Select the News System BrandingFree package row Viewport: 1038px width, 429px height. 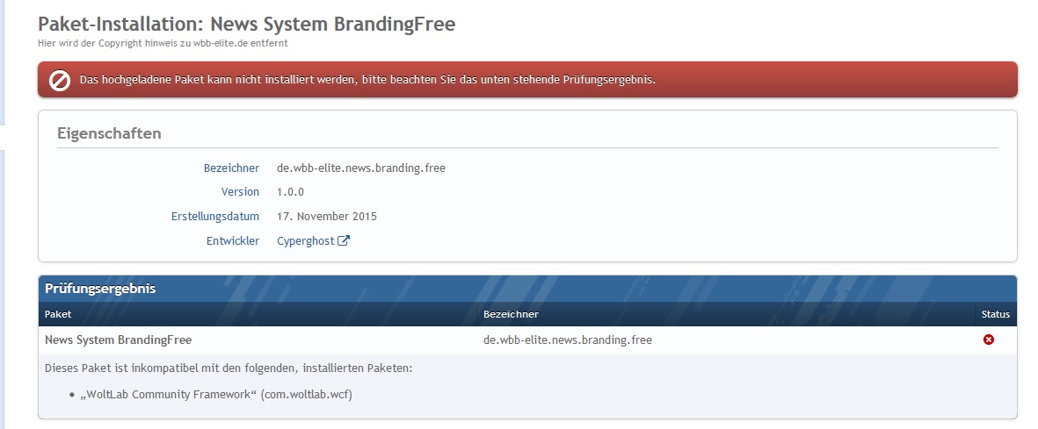(x=527, y=340)
